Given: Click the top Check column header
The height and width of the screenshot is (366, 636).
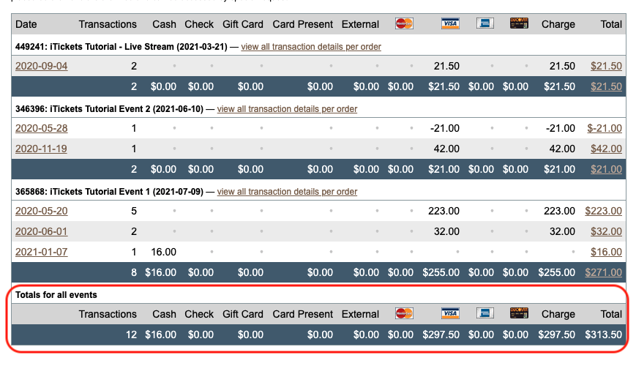Looking at the screenshot, I should (199, 24).
